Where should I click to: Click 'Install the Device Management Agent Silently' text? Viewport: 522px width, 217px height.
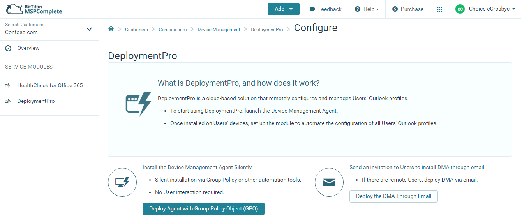click(x=197, y=167)
